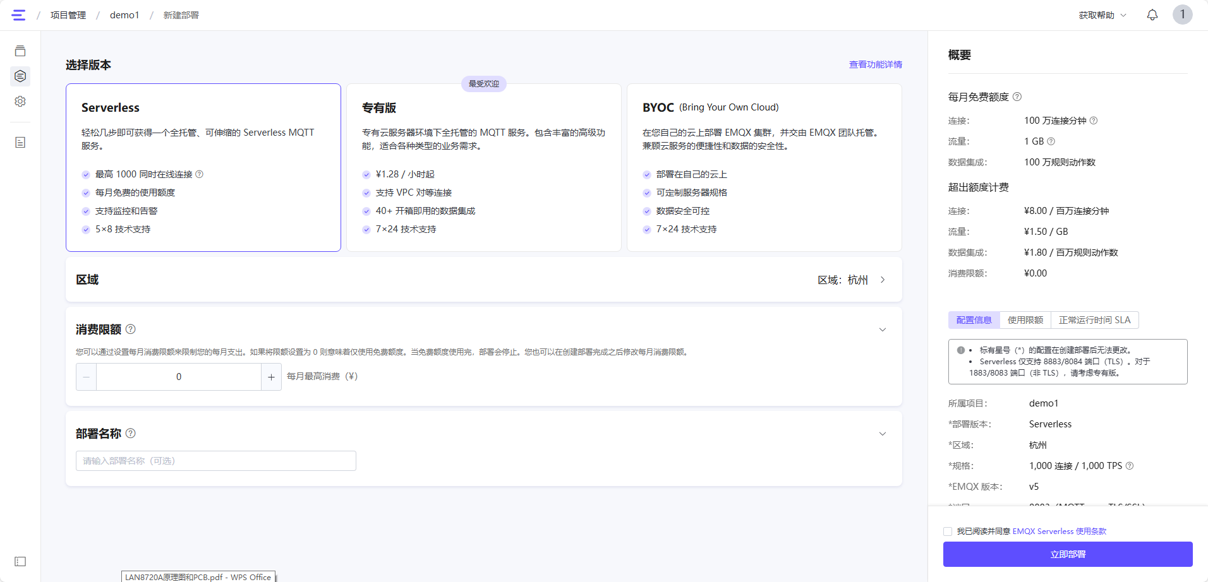Open notifications bell icon
Screen dimensions: 1208x582
click(1152, 15)
